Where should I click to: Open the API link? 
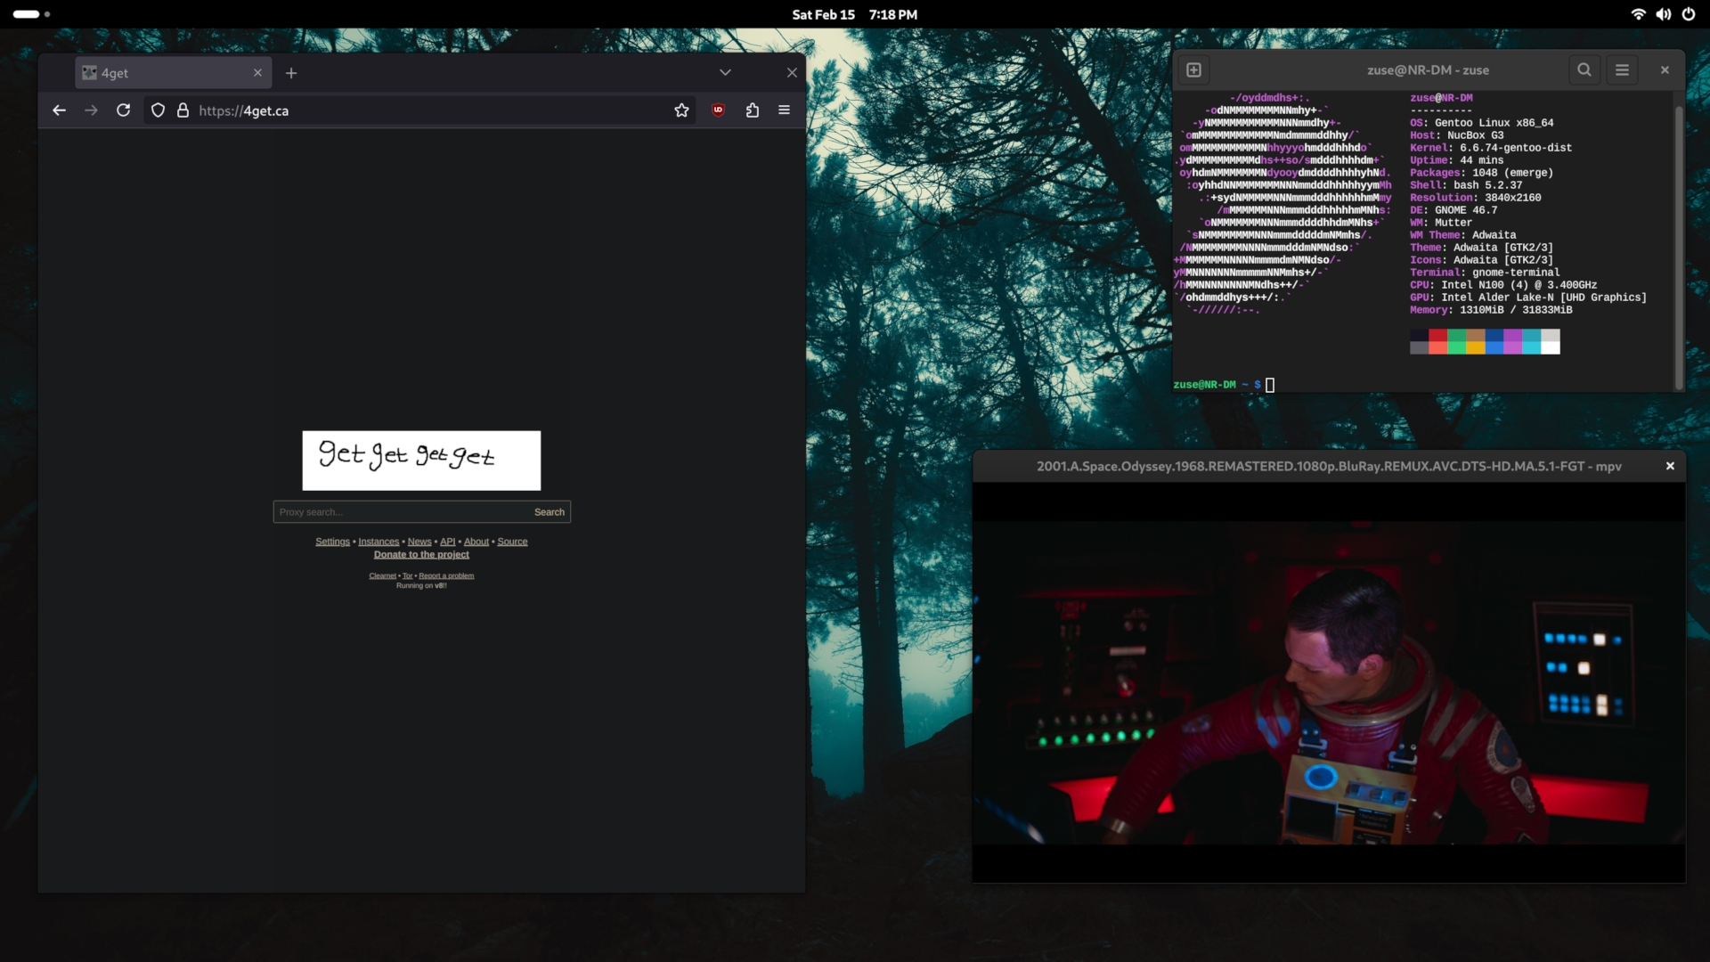pyautogui.click(x=447, y=542)
